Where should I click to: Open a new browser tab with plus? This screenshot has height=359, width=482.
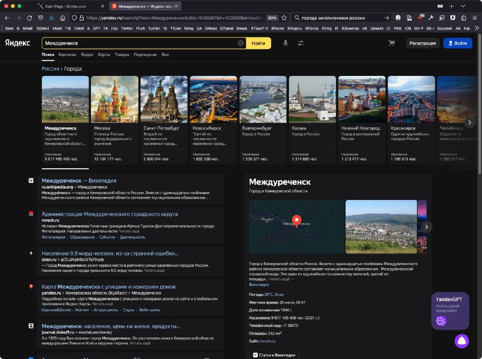[x=451, y=6]
